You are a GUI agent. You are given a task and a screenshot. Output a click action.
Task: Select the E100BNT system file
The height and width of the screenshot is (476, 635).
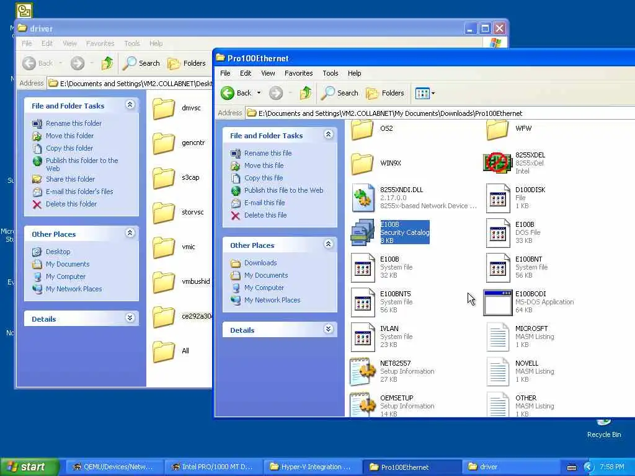coord(517,267)
